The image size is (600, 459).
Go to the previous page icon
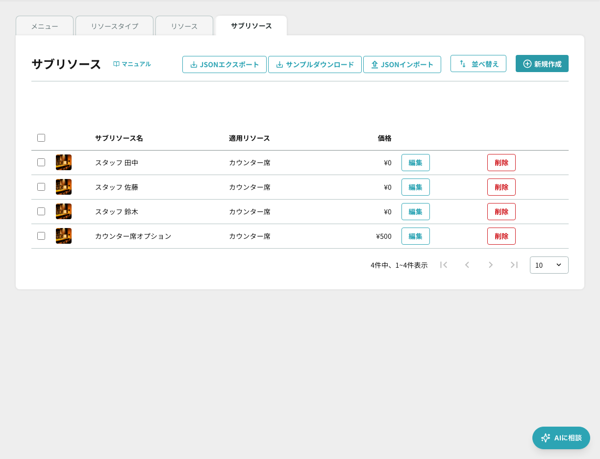pyautogui.click(x=467, y=265)
